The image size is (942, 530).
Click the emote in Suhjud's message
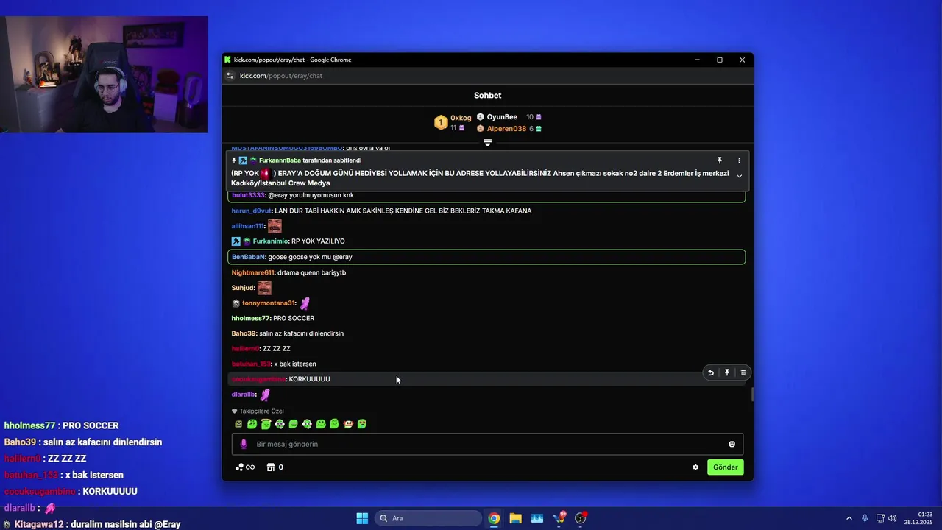point(264,288)
